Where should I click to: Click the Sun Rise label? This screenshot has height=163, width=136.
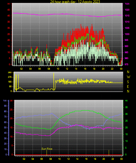47,149
